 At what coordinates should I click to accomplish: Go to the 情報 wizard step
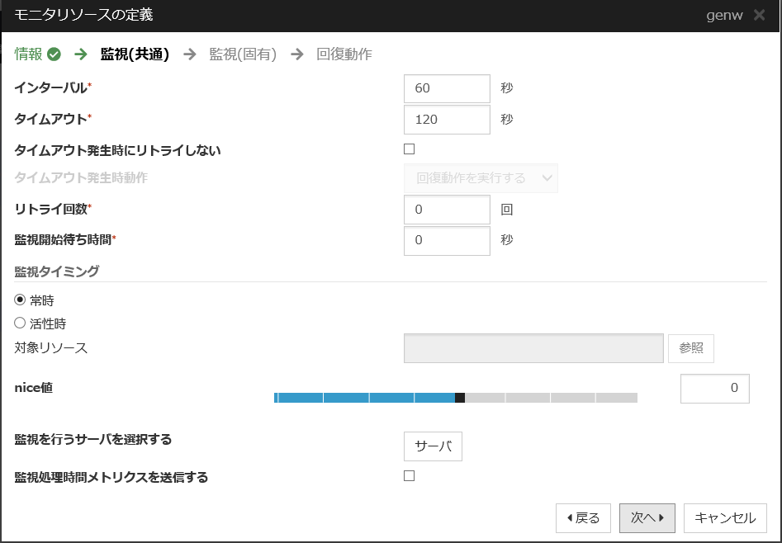coord(28,54)
